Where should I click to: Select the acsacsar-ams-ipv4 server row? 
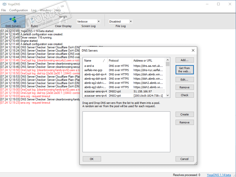124,91
